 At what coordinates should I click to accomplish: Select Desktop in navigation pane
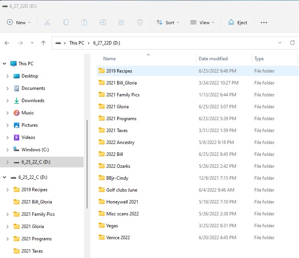30,76
